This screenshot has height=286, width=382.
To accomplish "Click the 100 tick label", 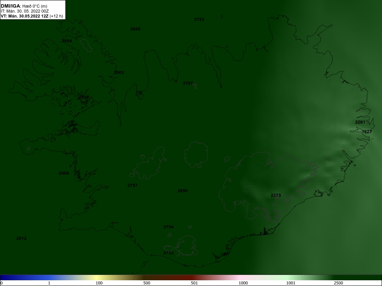I will (x=99, y=283).
